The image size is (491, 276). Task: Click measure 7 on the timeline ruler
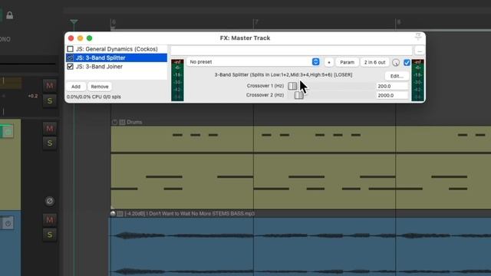tap(256, 22)
